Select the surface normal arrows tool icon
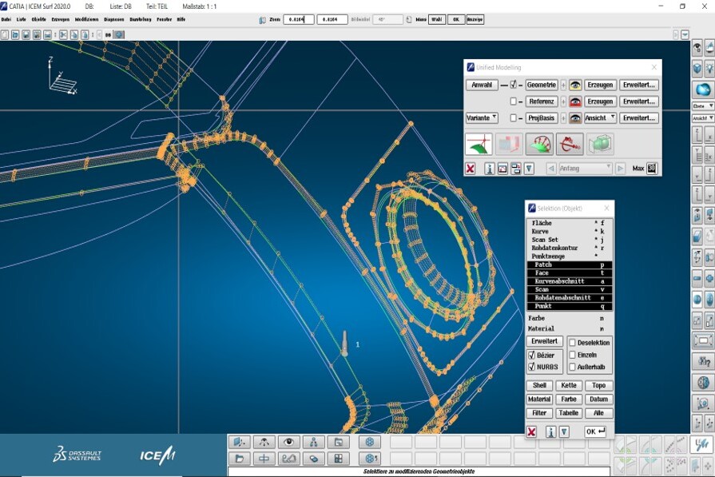The width and height of the screenshot is (715, 477). pyautogui.click(x=538, y=144)
